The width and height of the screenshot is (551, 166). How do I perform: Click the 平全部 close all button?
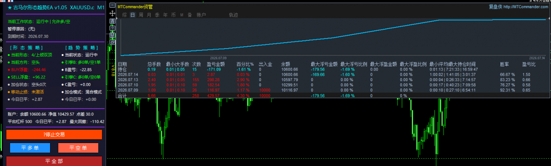tap(54, 161)
